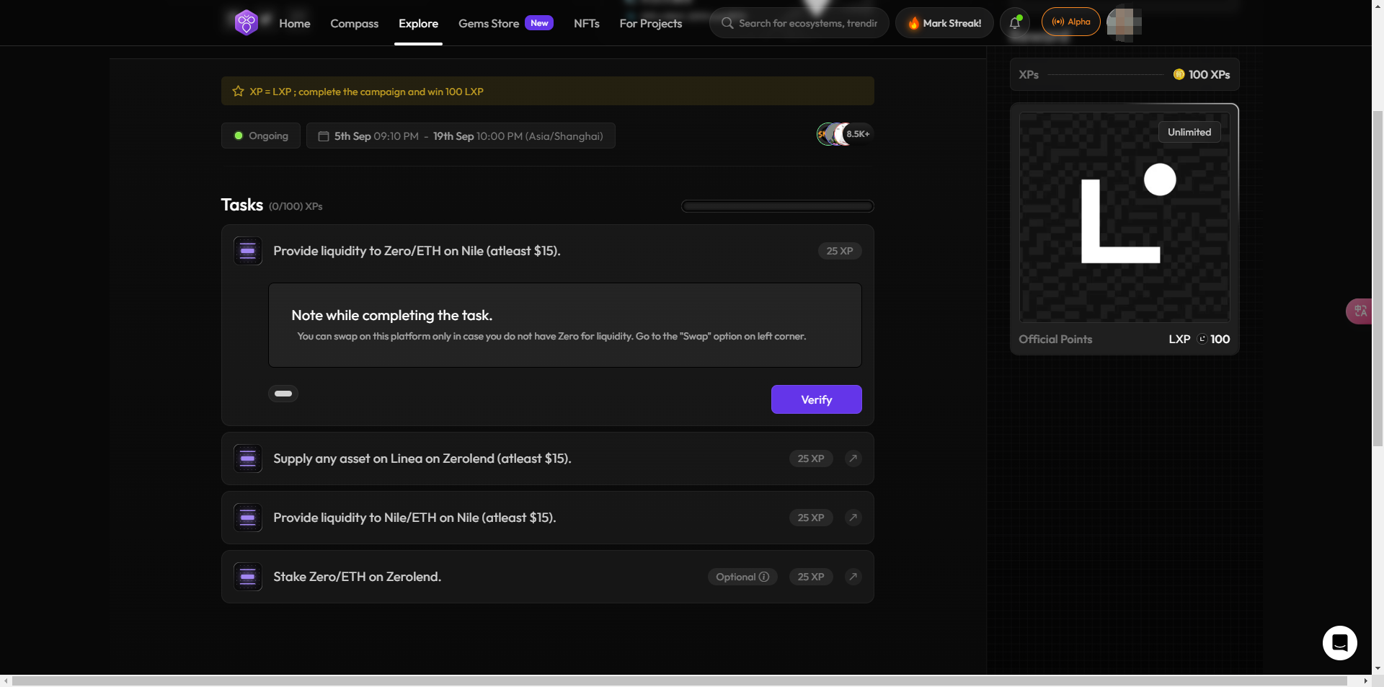1384x687 pixels.
Task: Open external link for Supply asset task
Action: 853,458
